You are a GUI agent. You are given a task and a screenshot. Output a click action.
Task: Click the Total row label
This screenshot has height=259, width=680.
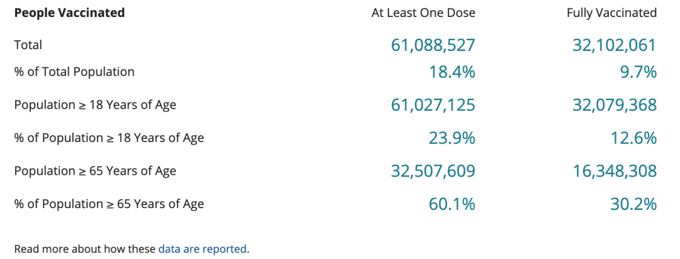[x=28, y=45]
